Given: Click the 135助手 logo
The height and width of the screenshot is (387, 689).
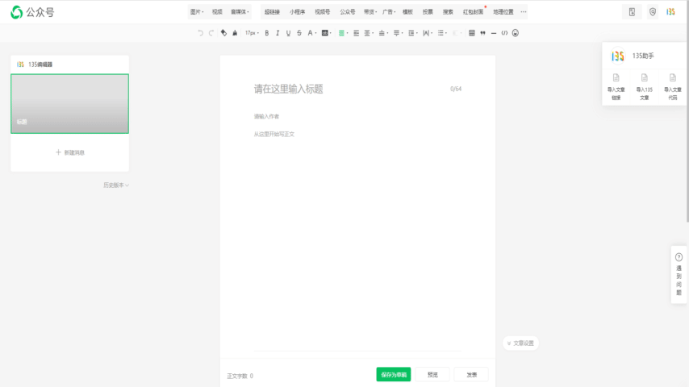Looking at the screenshot, I should coord(618,56).
